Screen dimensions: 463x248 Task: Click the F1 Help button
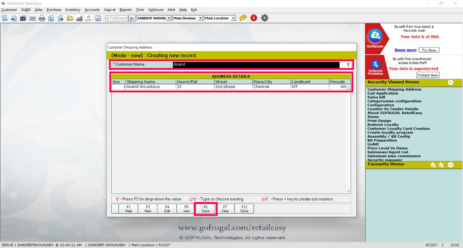pos(128,209)
